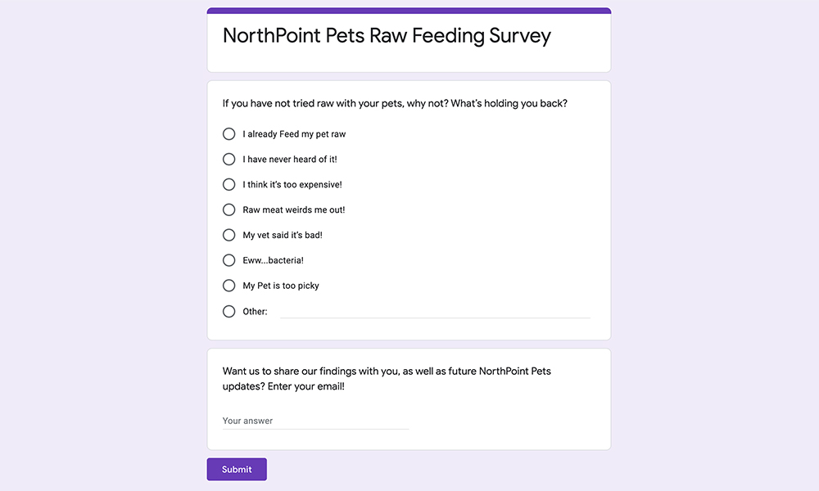The width and height of the screenshot is (819, 491).
Task: Select 'I already Feed my pet raw' radio button
Action: click(229, 134)
